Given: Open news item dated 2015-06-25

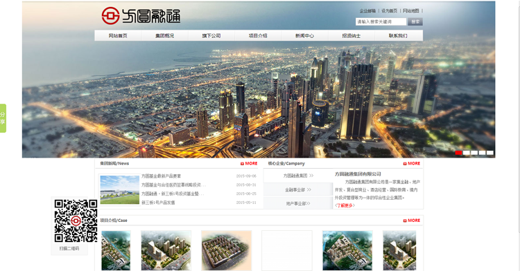Looking at the screenshot, I should [x=173, y=194].
